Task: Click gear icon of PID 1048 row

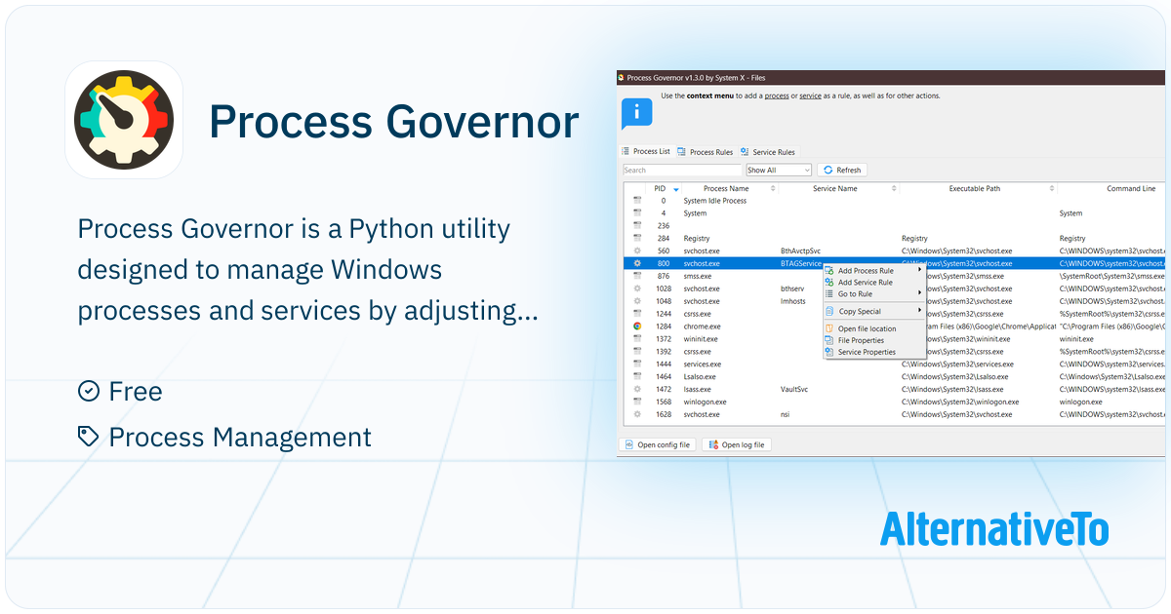Action: pyautogui.click(x=636, y=301)
